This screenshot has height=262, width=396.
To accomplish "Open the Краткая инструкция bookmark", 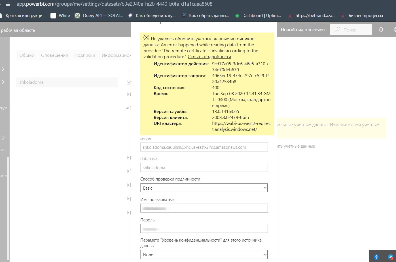I will [x=23, y=16].
